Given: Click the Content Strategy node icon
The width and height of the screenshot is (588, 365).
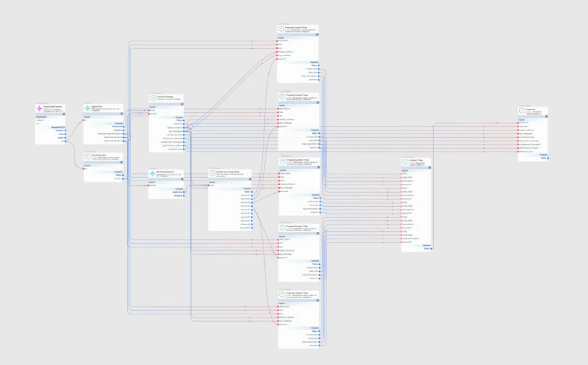Looking at the screenshot, I should [153, 98].
